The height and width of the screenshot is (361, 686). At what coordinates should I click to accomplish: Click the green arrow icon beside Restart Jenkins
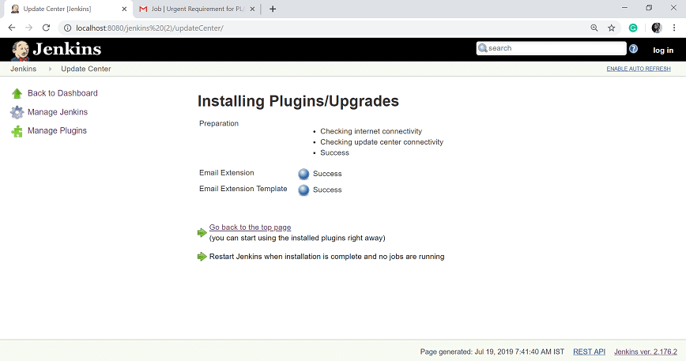click(x=202, y=257)
